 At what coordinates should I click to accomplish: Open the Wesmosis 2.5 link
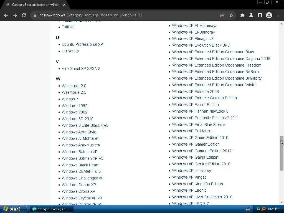coord(74,92)
